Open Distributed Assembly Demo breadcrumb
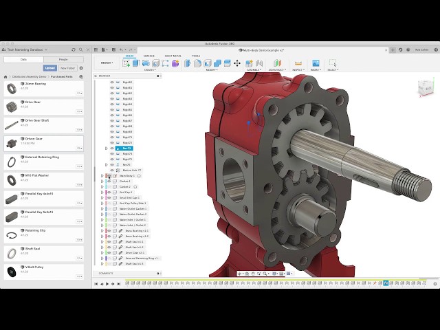Viewport: 440px width, 330px height. 29,76
